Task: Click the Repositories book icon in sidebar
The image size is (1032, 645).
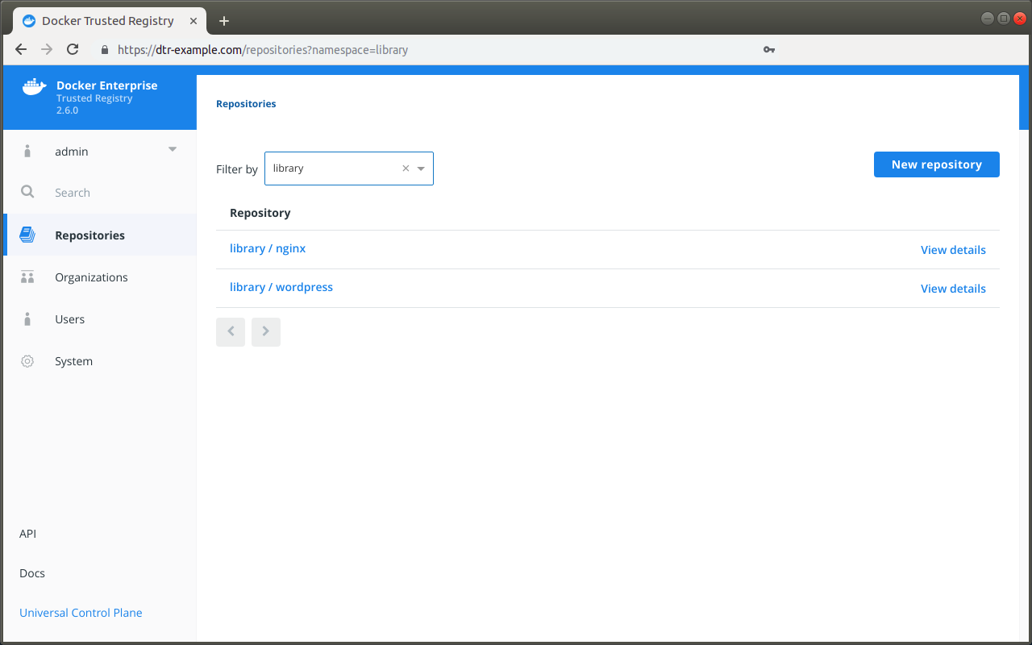Action: 27,235
